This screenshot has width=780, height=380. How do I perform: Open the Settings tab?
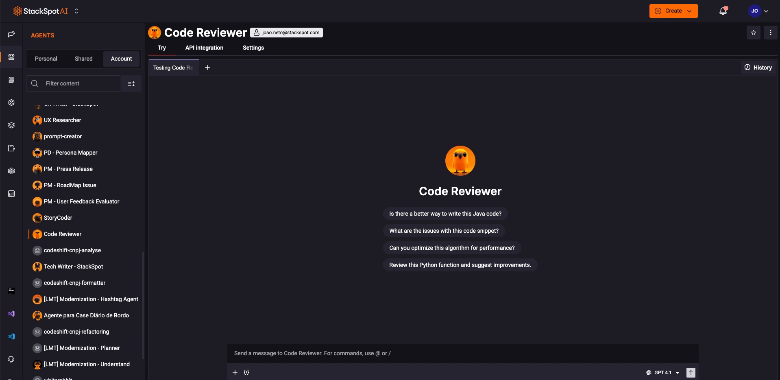(x=253, y=48)
